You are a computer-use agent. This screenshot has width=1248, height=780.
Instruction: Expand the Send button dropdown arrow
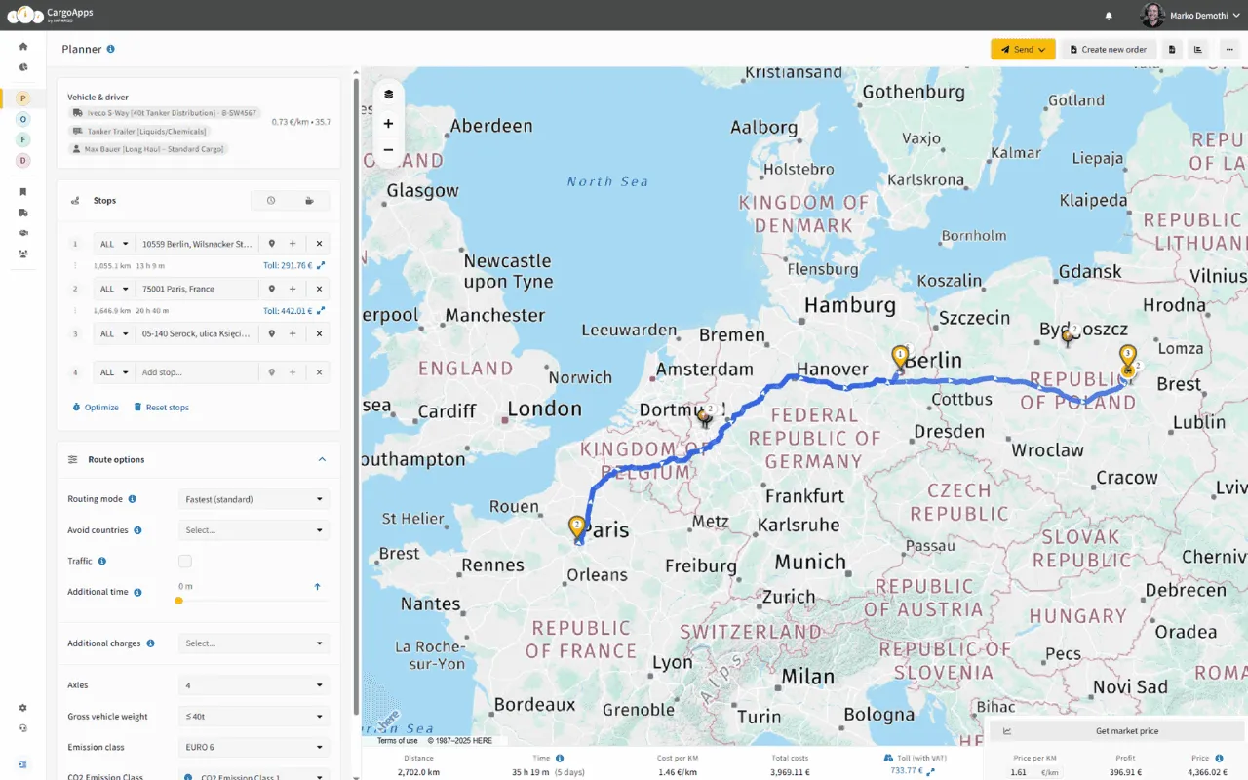point(1043,47)
